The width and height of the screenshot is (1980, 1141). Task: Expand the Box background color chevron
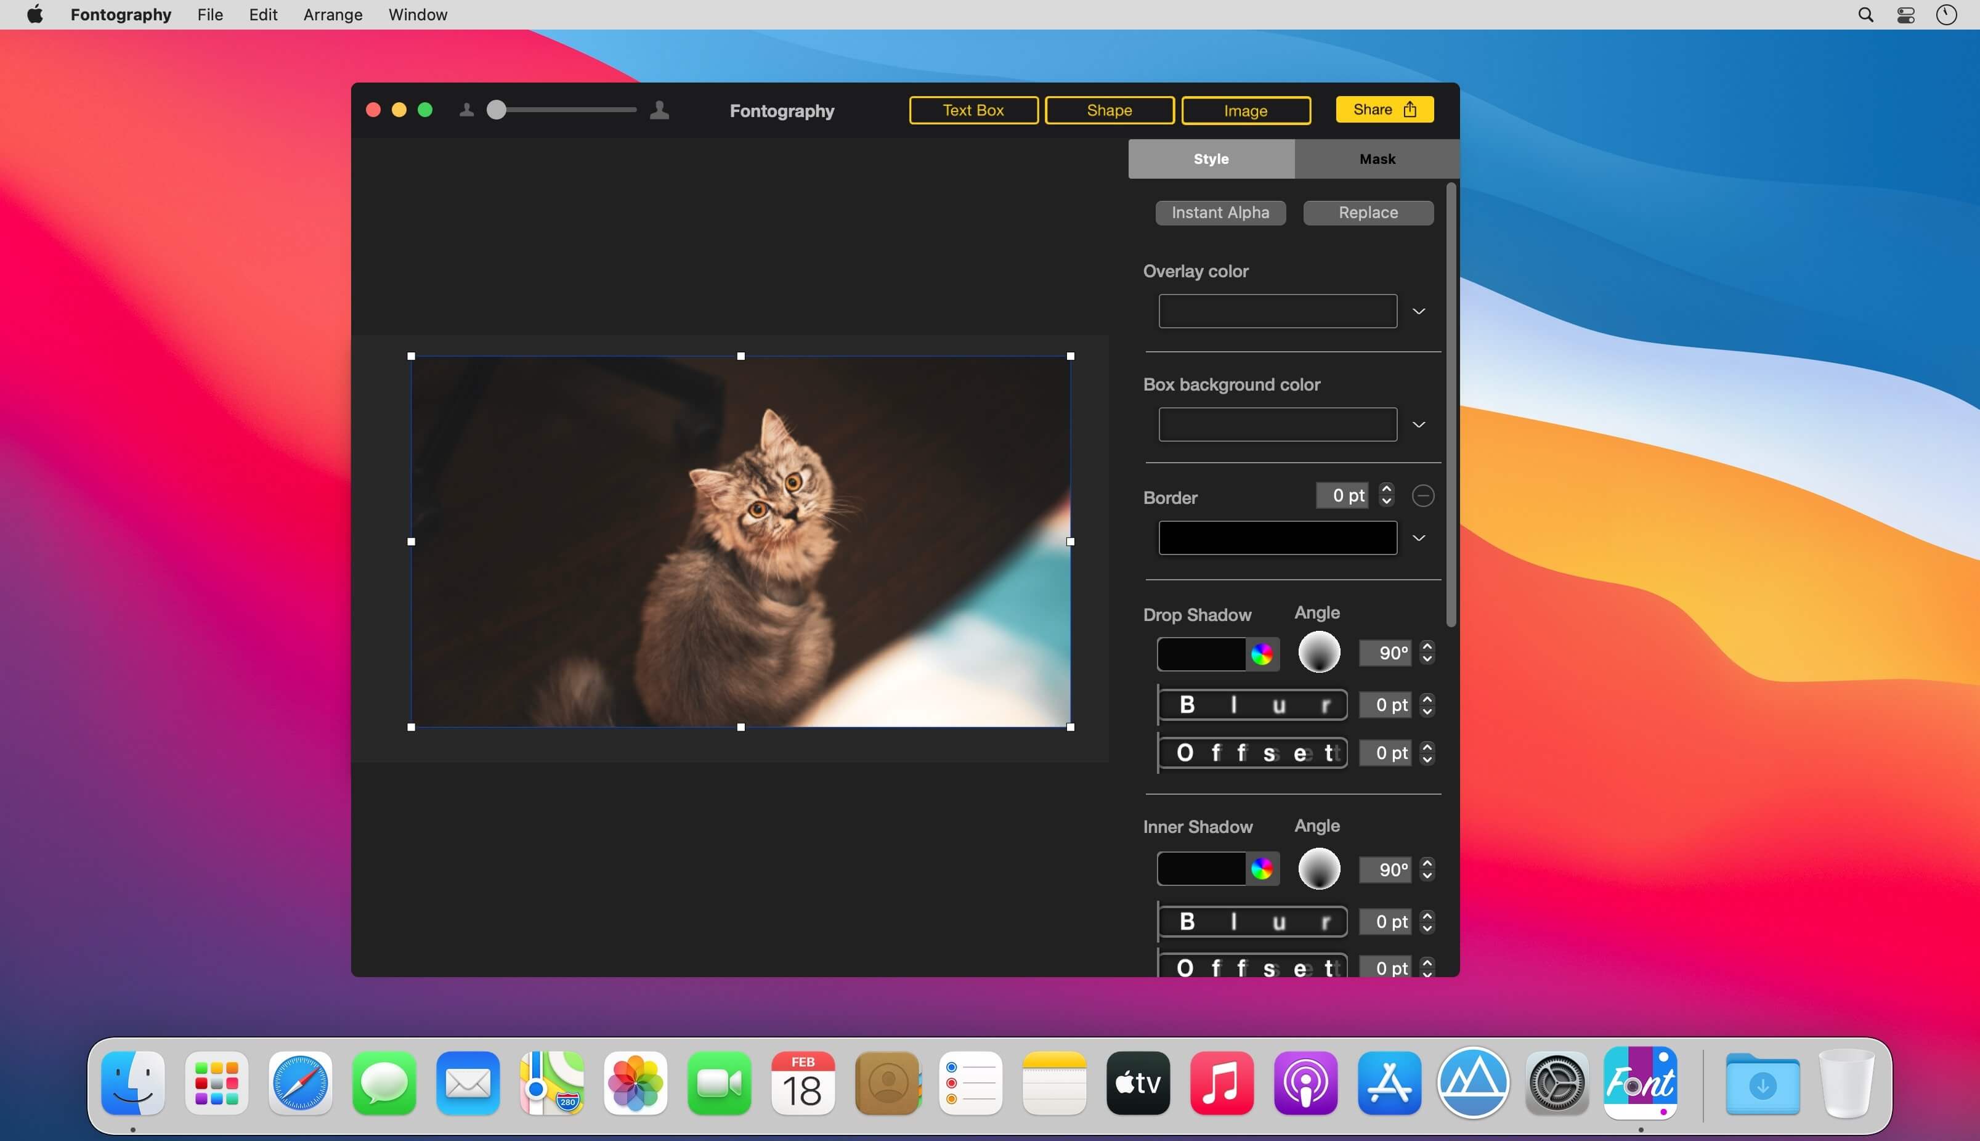1418,424
